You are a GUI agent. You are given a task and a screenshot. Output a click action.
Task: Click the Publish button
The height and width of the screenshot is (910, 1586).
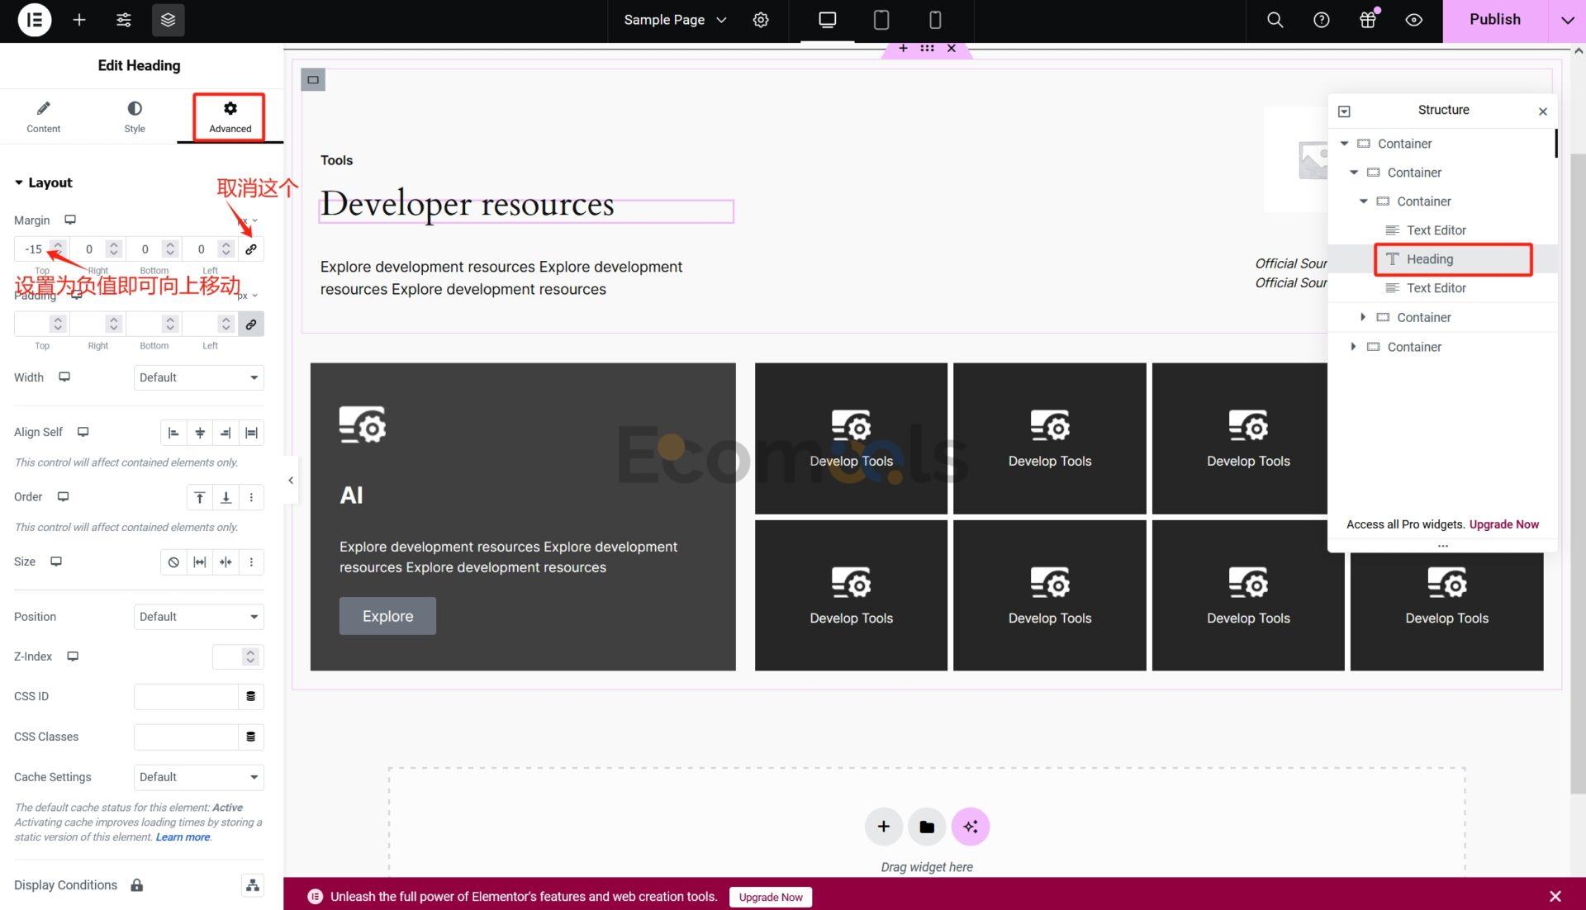click(x=1494, y=20)
